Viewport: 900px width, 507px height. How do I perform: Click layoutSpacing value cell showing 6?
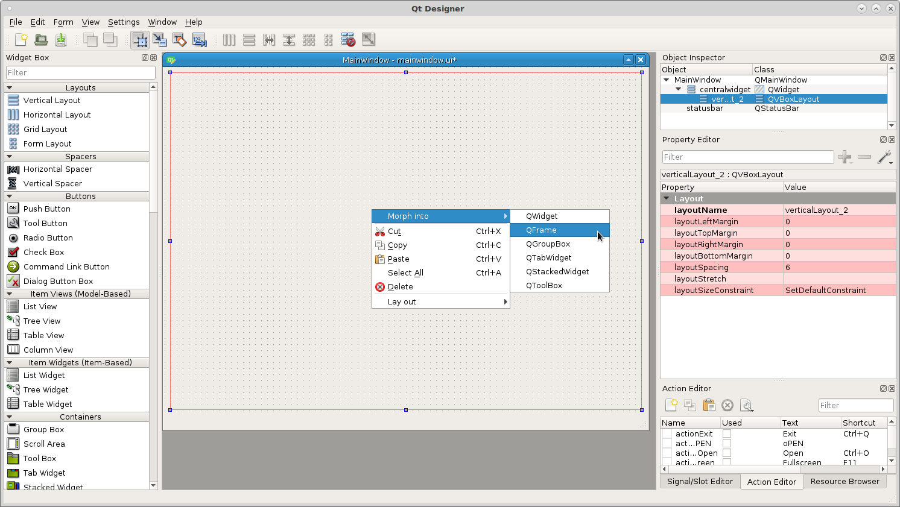click(x=839, y=268)
